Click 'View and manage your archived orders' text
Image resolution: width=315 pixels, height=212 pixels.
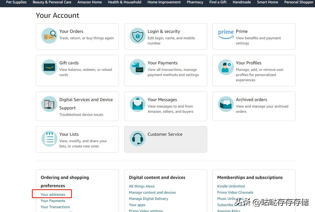pyautogui.click(x=262, y=109)
